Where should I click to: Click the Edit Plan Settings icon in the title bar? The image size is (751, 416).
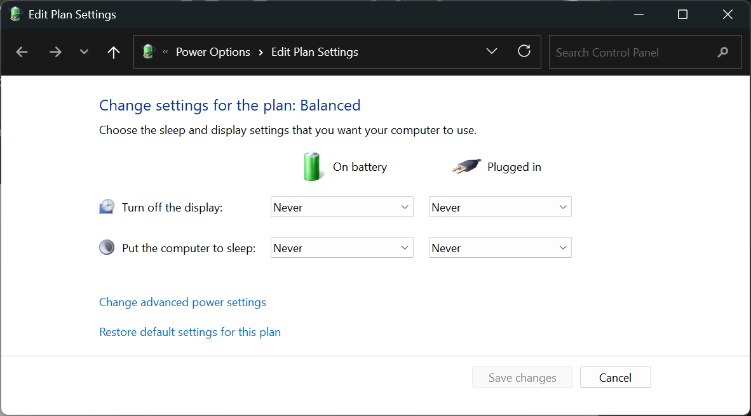pos(14,14)
